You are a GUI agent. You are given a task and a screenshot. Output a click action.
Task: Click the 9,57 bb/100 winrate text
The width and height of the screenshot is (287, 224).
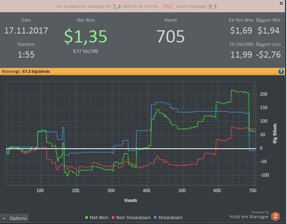85,51
